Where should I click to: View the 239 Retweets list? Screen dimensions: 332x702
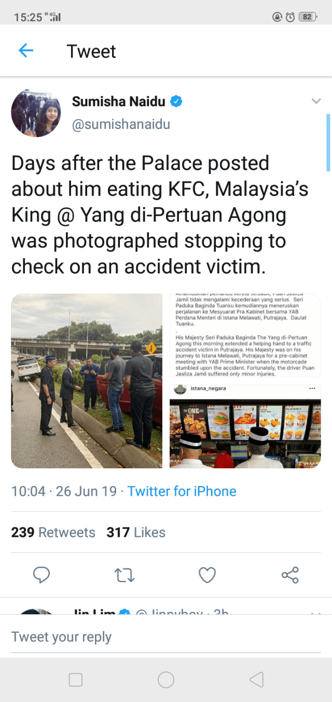(x=53, y=533)
